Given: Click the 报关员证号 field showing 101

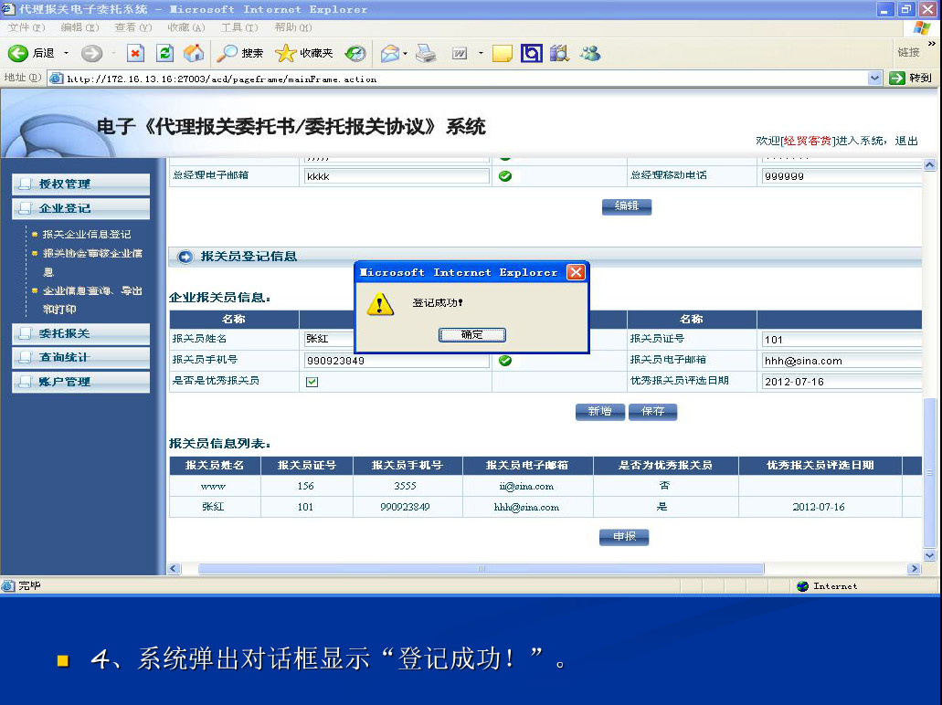Looking at the screenshot, I should click(x=841, y=340).
